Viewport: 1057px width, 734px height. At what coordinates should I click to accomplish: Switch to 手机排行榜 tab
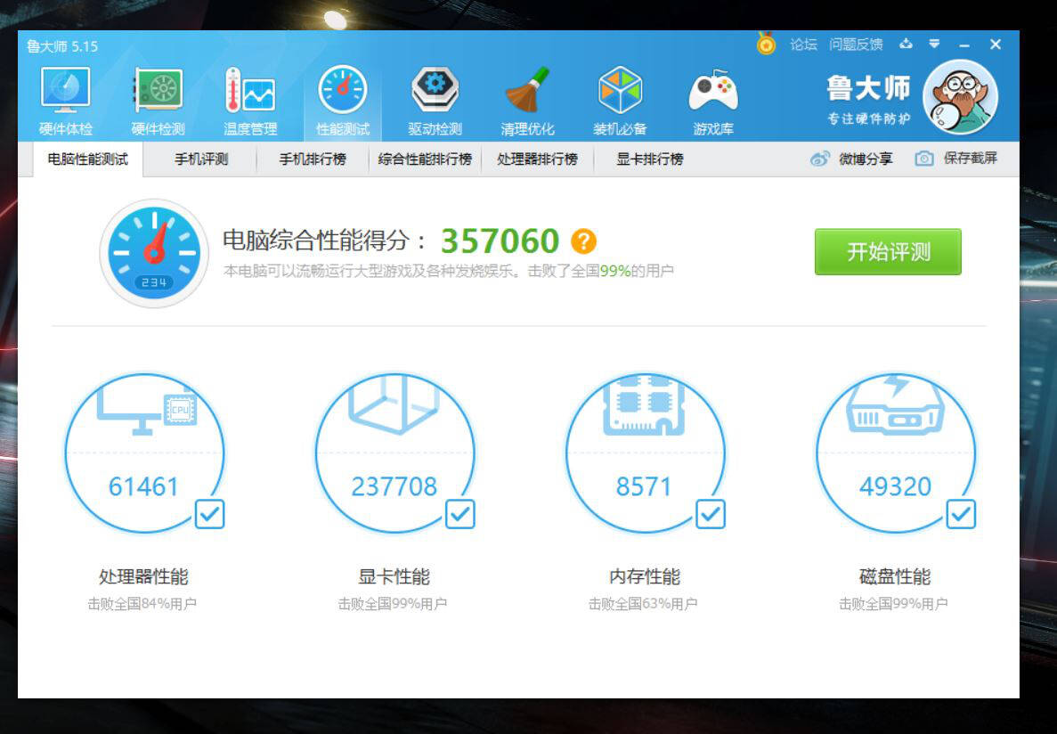point(313,159)
